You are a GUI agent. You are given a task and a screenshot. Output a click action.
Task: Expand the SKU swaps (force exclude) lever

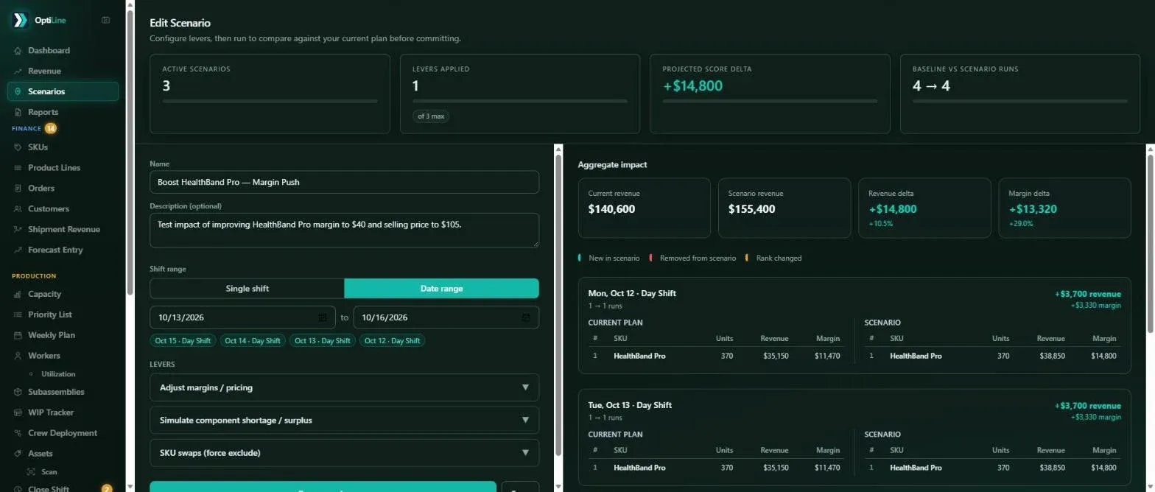[344, 453]
